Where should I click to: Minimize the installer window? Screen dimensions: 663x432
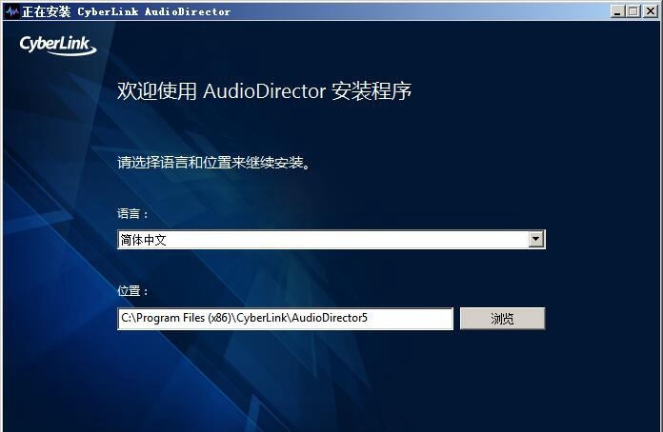(617, 11)
